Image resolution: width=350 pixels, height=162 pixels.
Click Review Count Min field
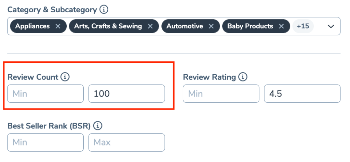pos(45,94)
